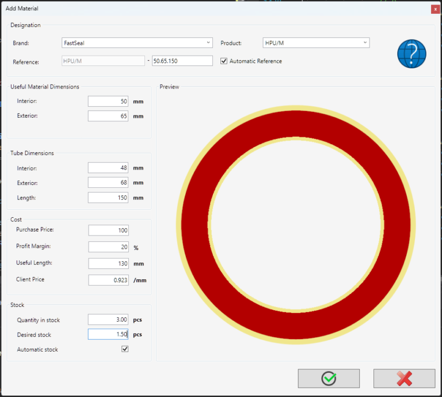Click the 'Add Material' window title
Screen dimensions: 442x397
[22, 9]
